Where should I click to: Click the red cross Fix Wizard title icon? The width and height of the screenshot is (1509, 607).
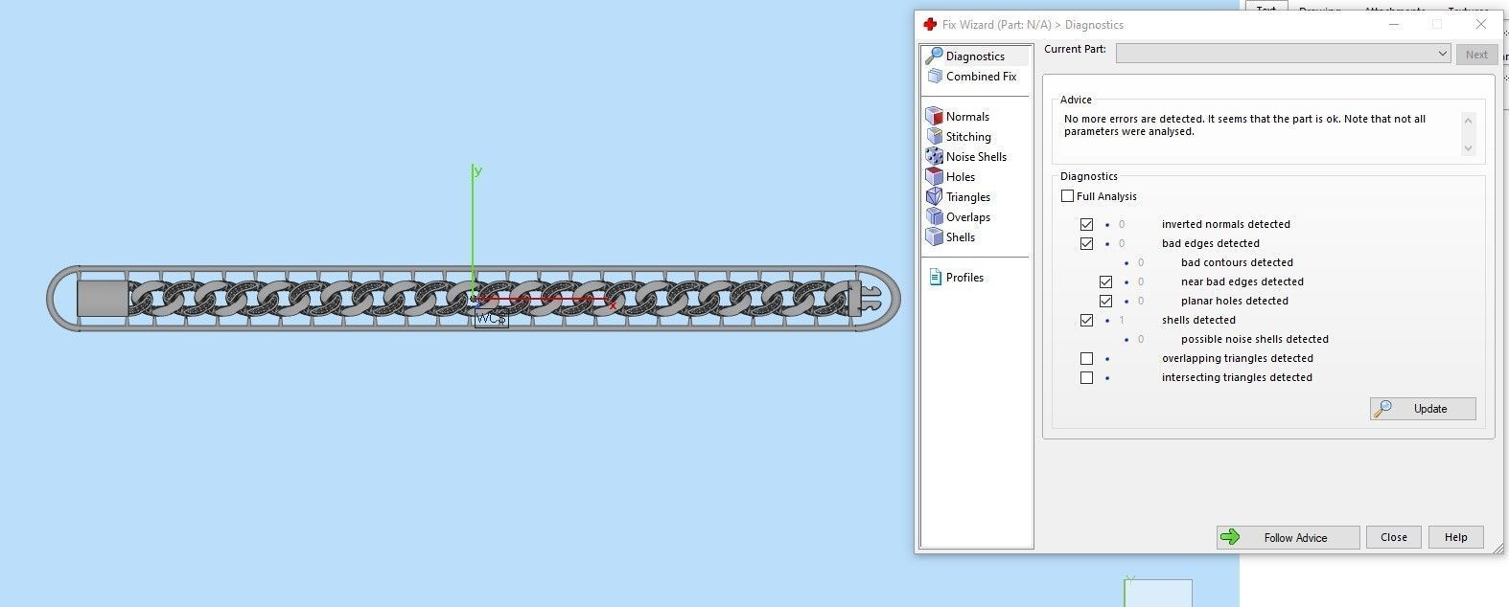coord(929,25)
